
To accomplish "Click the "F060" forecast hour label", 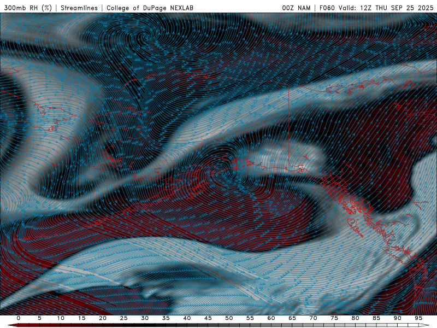I will 327,8.
